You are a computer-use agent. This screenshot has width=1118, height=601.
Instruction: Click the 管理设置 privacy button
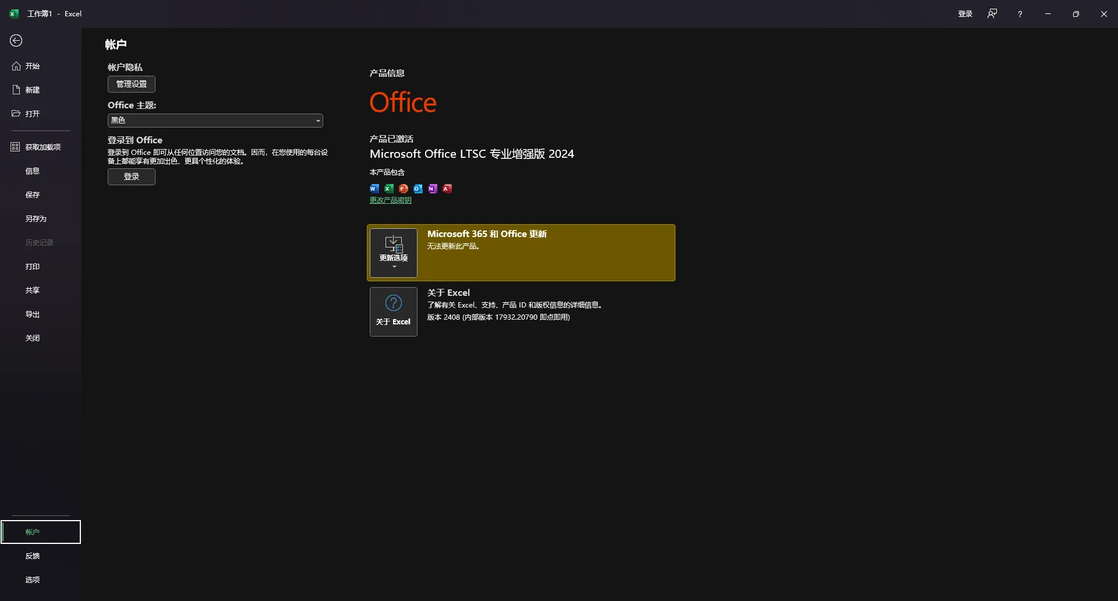pos(132,84)
